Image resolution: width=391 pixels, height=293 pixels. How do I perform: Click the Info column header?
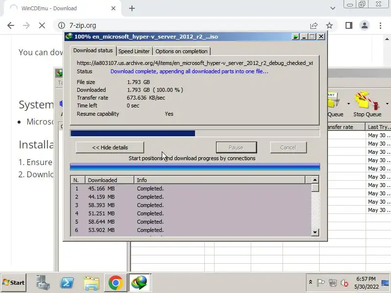pyautogui.click(x=219, y=180)
